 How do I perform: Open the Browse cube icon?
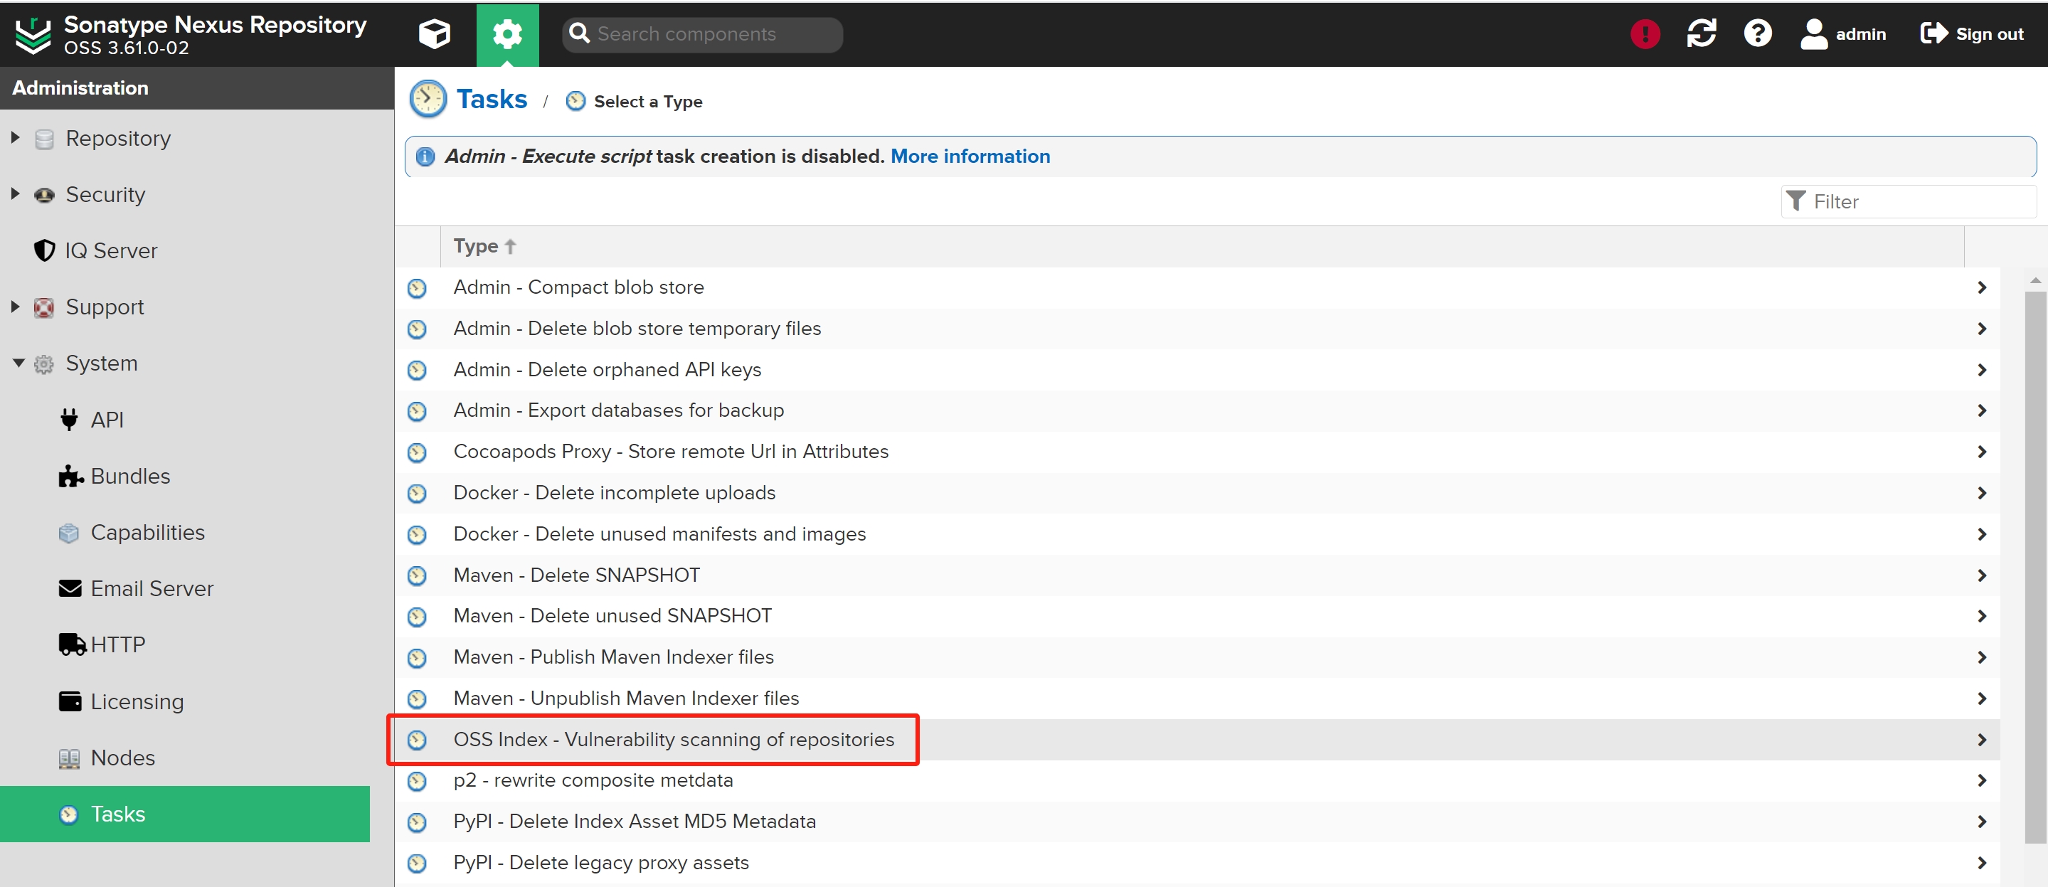coord(434,34)
